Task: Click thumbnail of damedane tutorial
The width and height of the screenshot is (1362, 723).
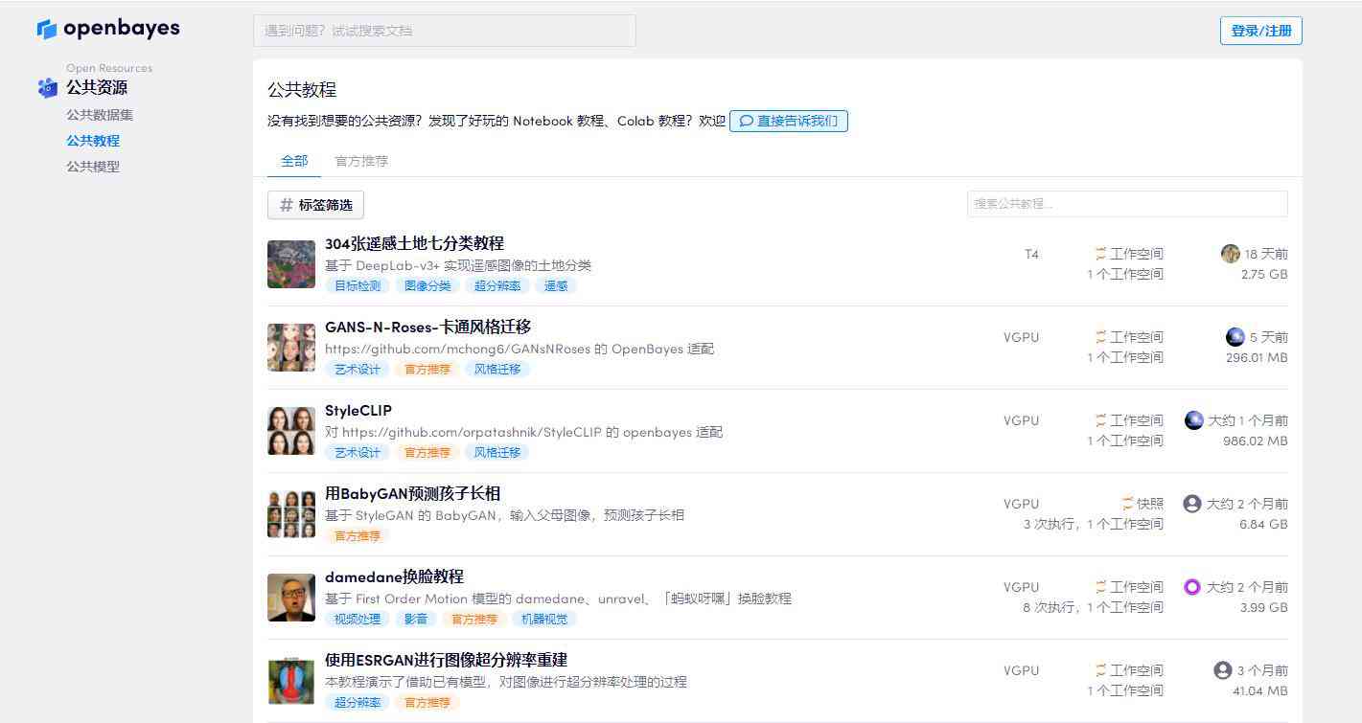Action: (x=291, y=598)
